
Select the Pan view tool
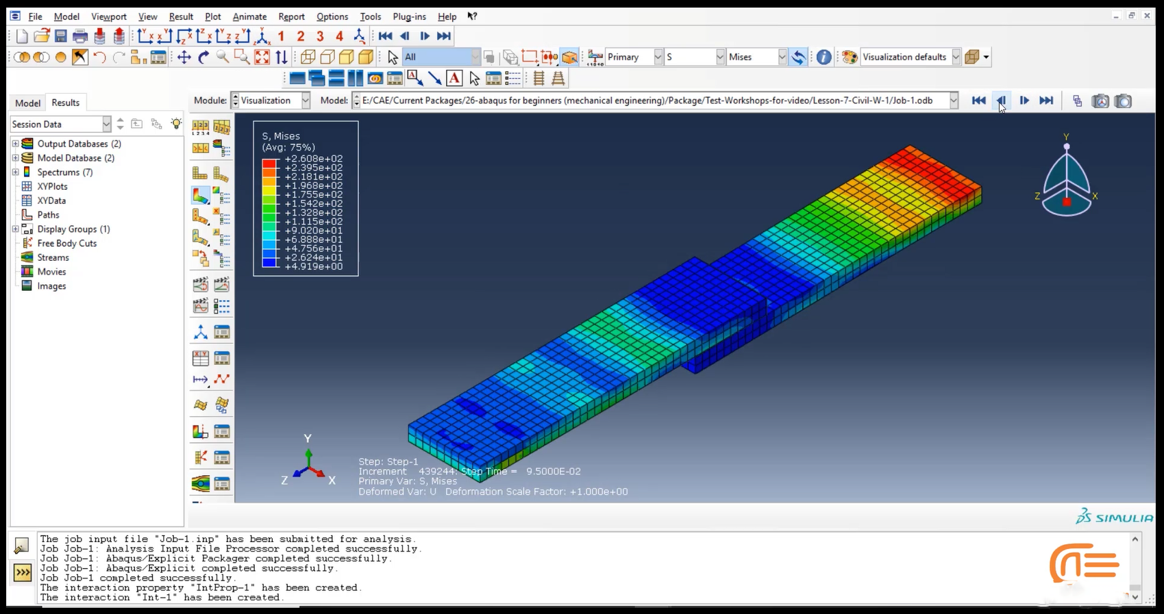(x=184, y=57)
